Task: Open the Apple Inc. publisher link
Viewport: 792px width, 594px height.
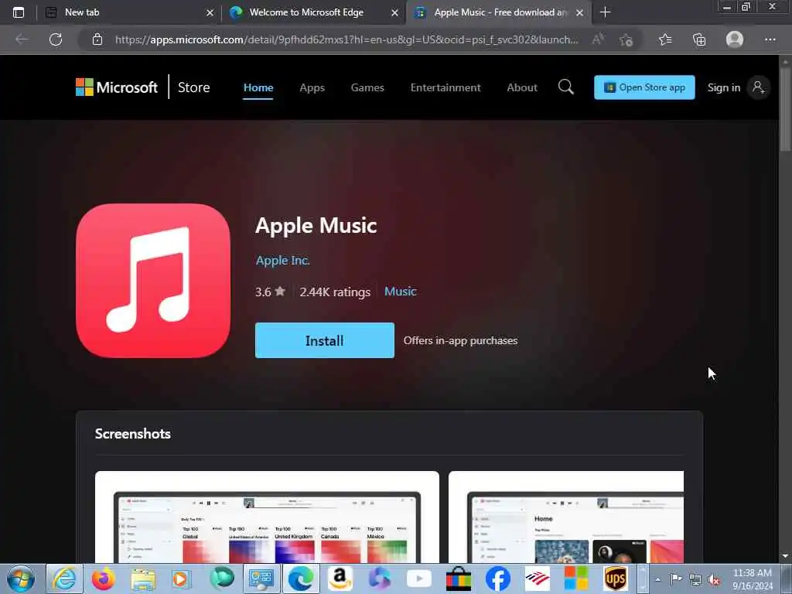Action: (282, 261)
